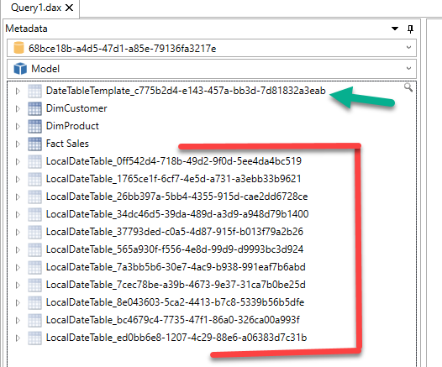Click table icon for LocalDateTable_37793ded
Viewport: 442px width, 367px height.
coord(35,232)
